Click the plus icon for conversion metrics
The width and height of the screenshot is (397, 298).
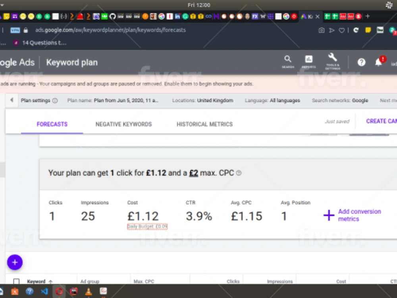[329, 215]
